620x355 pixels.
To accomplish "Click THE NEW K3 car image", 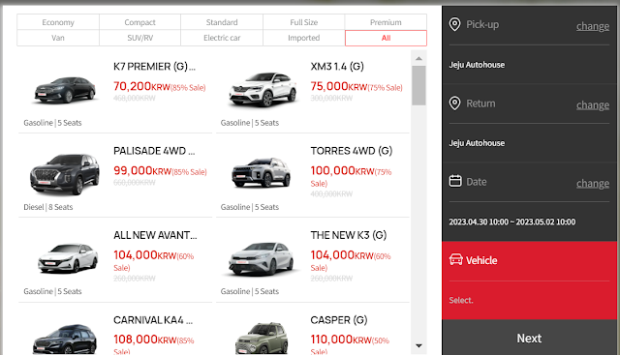I will click(x=261, y=259).
